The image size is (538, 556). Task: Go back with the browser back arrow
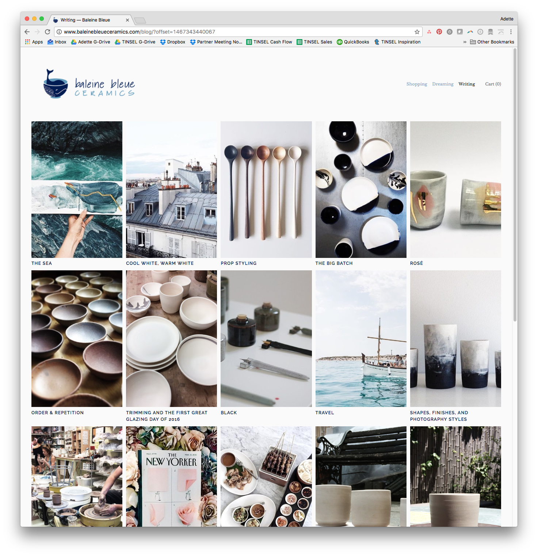point(27,32)
